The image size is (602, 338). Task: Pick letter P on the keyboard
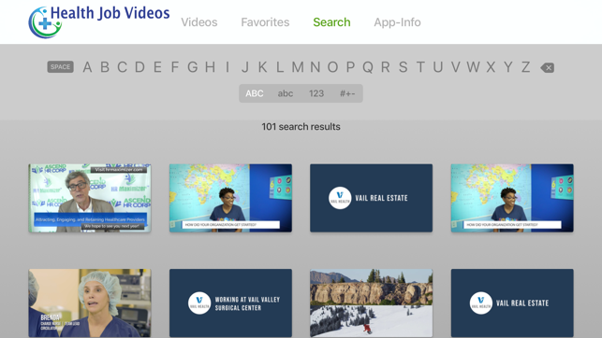click(350, 67)
